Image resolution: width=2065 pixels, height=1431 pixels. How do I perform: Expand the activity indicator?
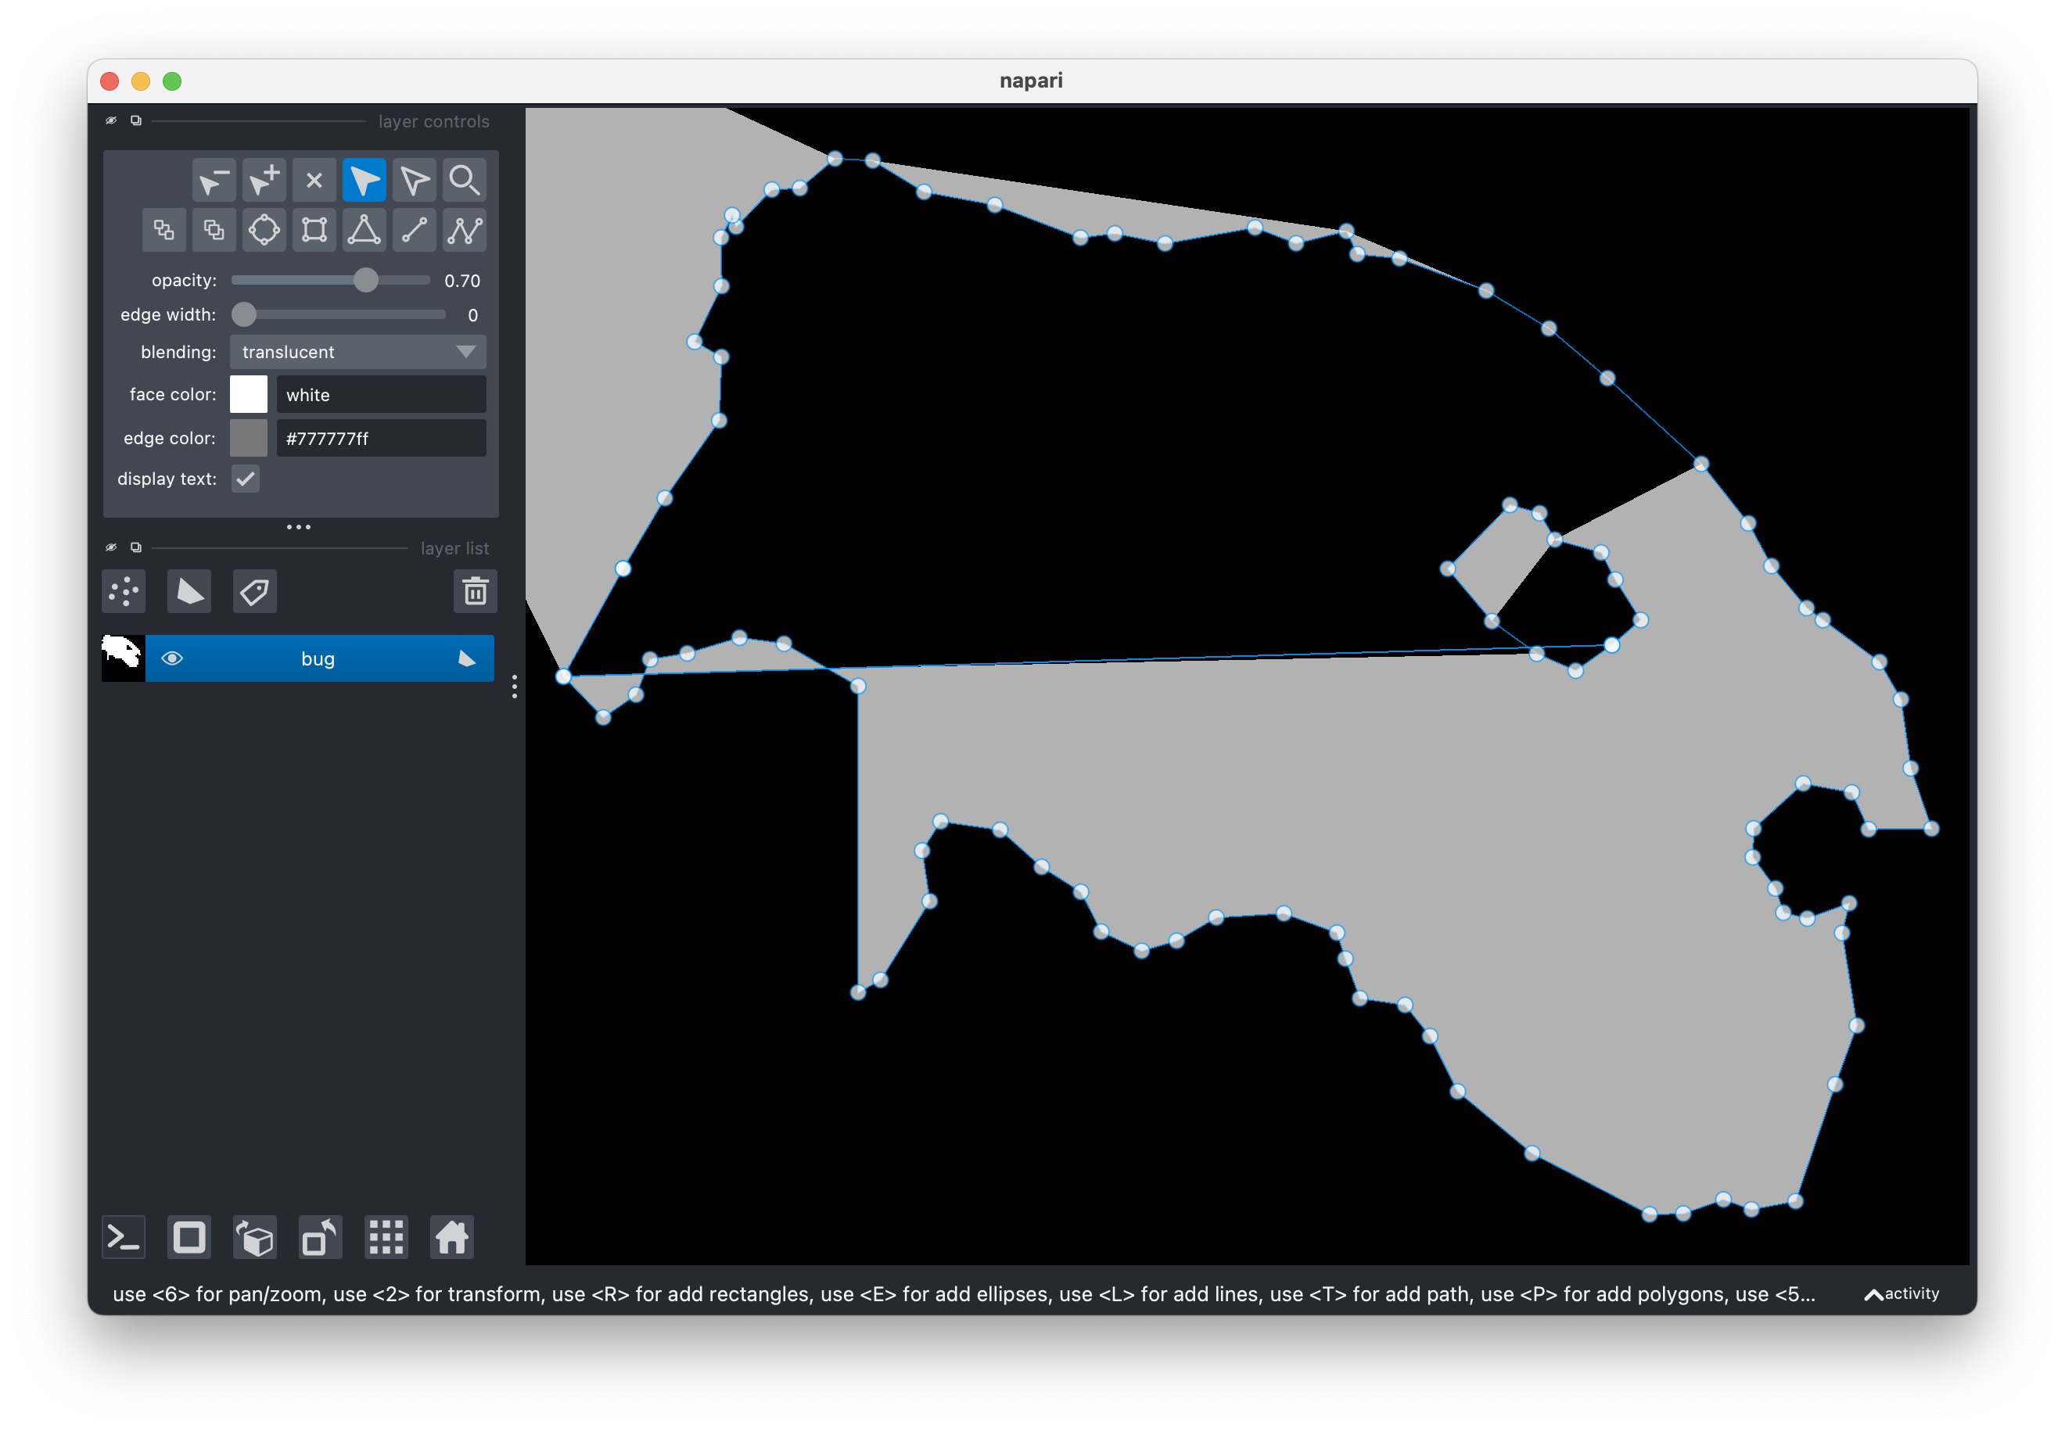1914,1294
